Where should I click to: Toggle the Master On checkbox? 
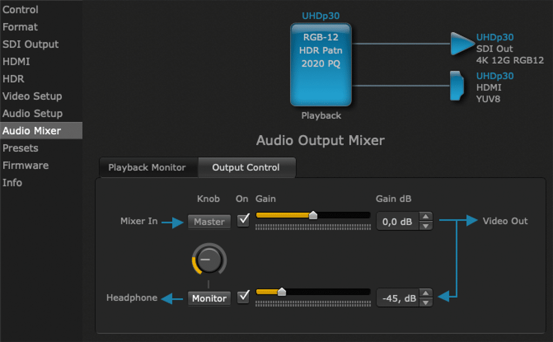tap(244, 220)
